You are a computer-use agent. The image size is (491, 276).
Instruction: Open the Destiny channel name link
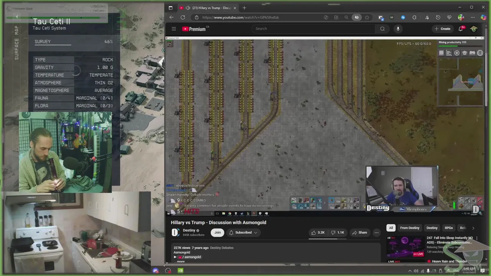[x=189, y=230]
